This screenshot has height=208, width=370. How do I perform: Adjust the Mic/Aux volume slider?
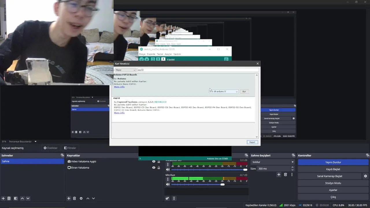pyautogui.click(x=223, y=184)
